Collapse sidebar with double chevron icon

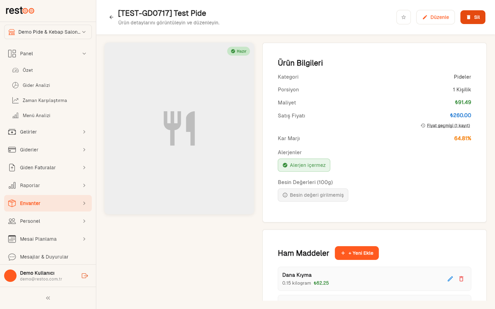pyautogui.click(x=48, y=298)
